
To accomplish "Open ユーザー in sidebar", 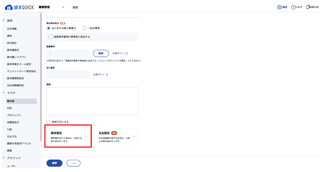I will coord(12,166).
